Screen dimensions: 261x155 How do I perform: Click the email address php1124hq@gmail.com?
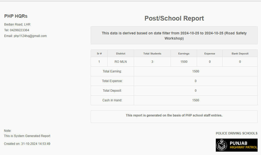click(x=30, y=36)
